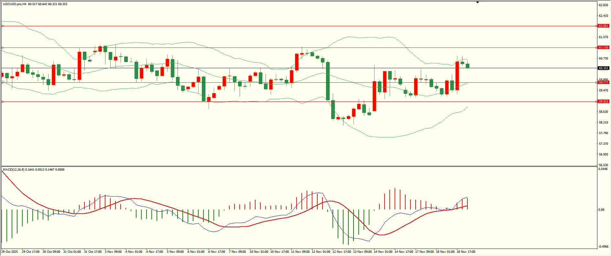Image resolution: width=611 pixels, height=256 pixels.
Task: Click the 62.830 value on the price scale
Action: click(603, 5)
